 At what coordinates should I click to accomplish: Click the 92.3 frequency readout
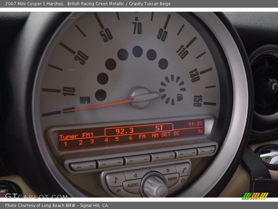tap(124, 131)
